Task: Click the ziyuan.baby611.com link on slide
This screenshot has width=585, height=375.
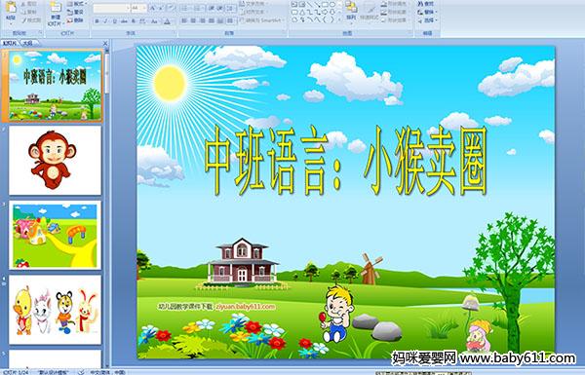Action: click(x=245, y=307)
